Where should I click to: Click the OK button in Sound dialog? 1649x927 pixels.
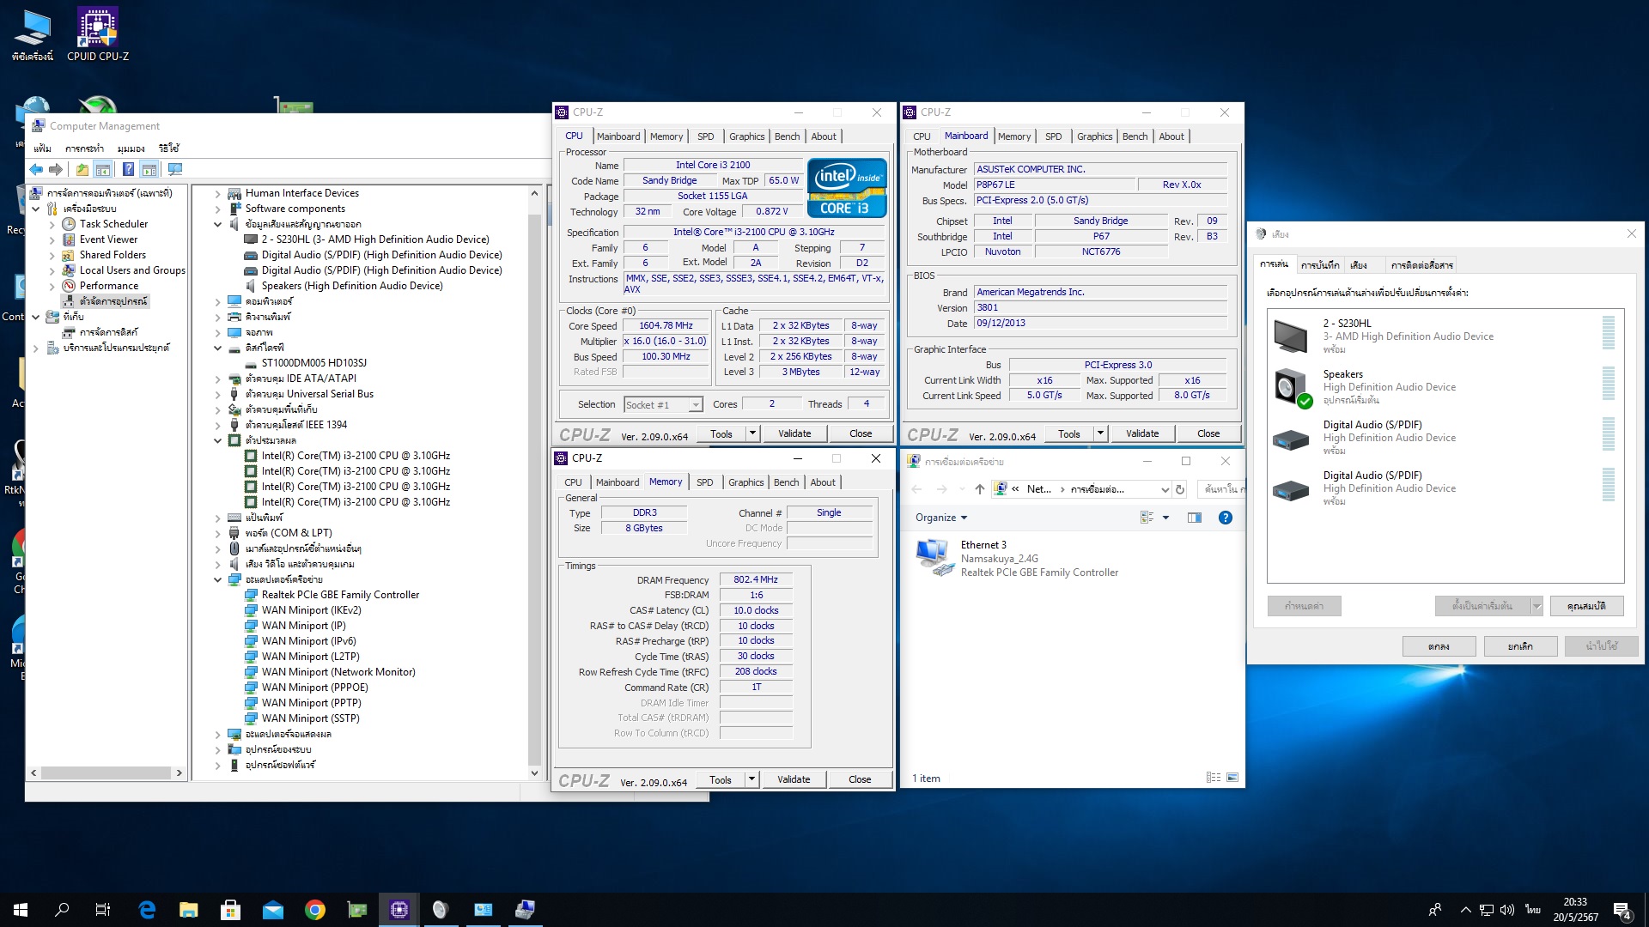[x=1439, y=646]
